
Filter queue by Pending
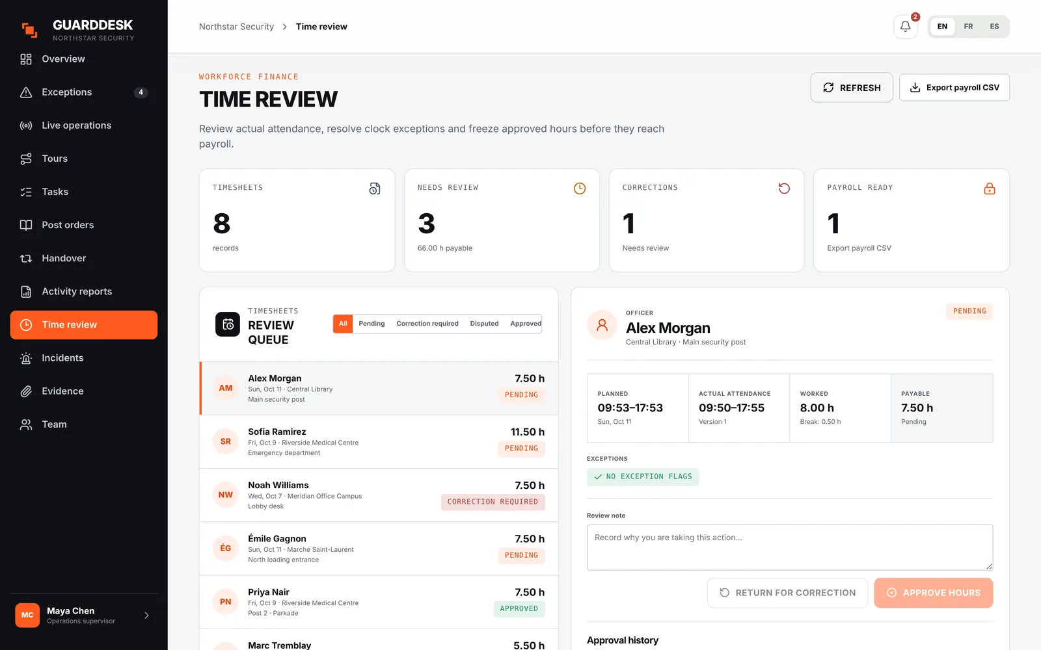[372, 324]
